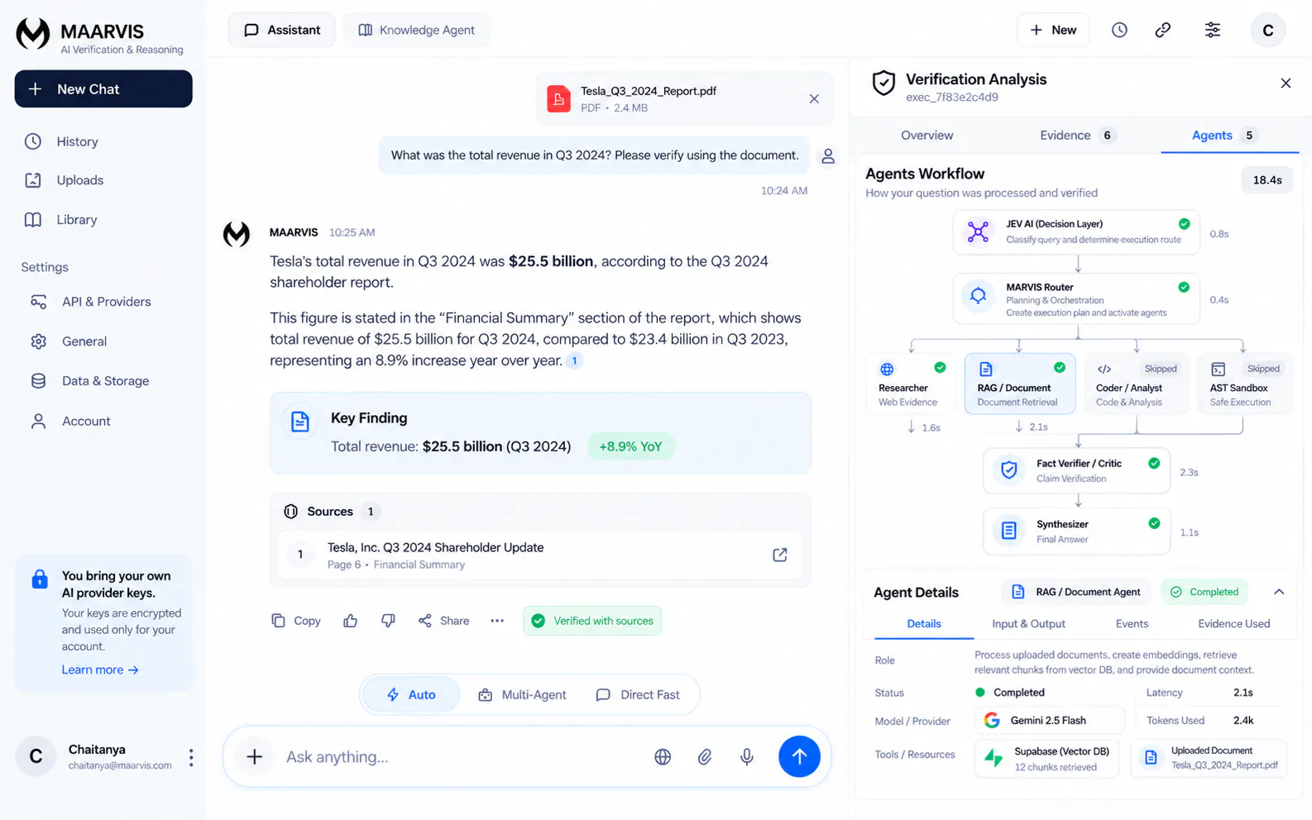Open user menu dots next to Chaitanya
This screenshot has height=820, width=1312.
pyautogui.click(x=191, y=757)
